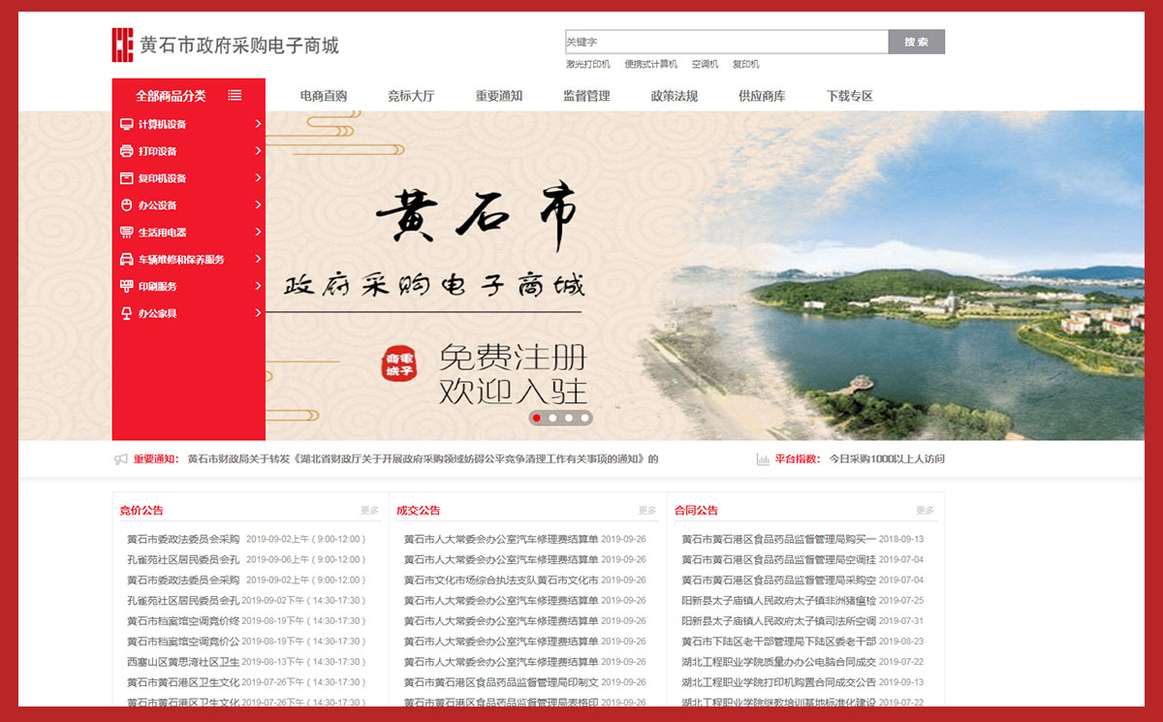Image resolution: width=1163 pixels, height=722 pixels.
Task: Go to the 竞标大厅 menu item
Action: click(411, 96)
